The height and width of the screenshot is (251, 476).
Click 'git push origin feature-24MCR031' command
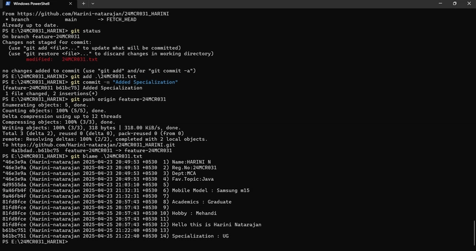pos(118,99)
